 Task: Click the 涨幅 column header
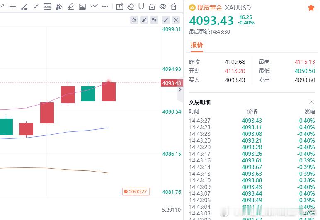(310, 111)
